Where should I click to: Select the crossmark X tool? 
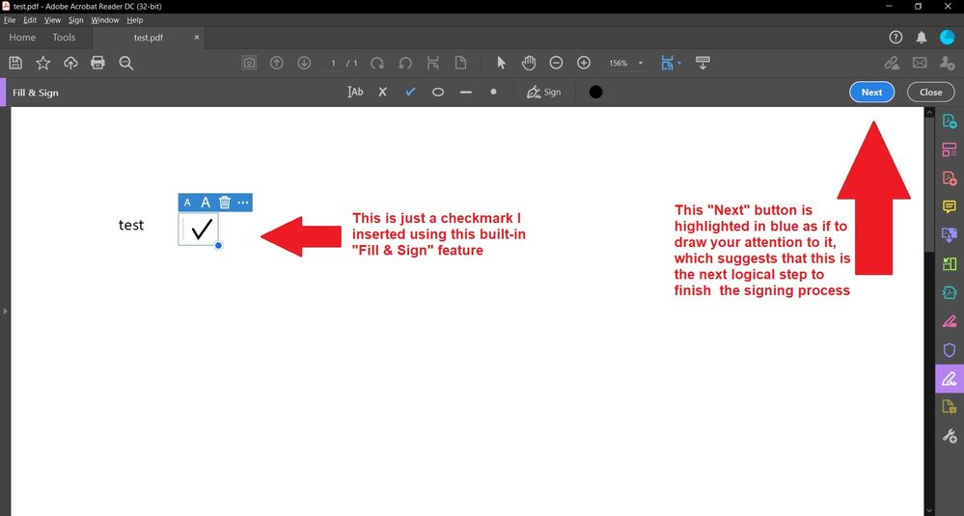click(382, 93)
